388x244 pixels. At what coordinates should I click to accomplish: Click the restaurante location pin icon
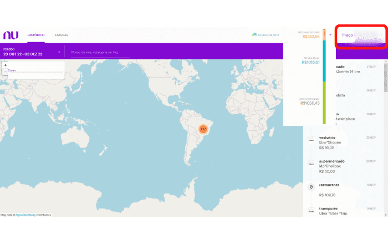[312, 187]
